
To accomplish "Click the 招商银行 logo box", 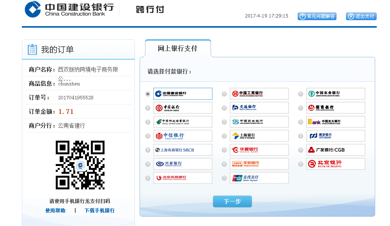I will pyautogui.click(x=335, y=108).
